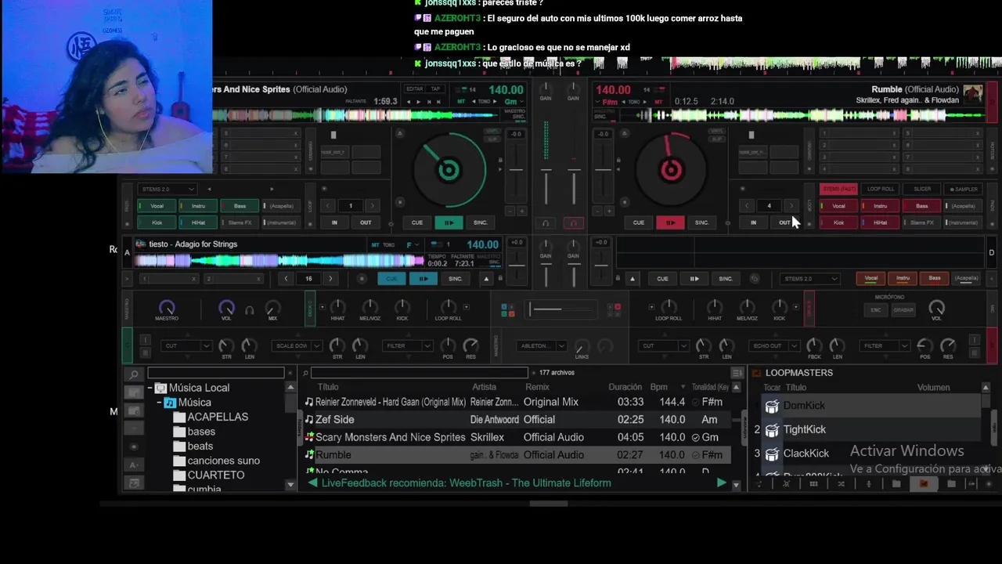1002x564 pixels.
Task: Open the CUT effect dropdown on the left
Action: click(x=186, y=345)
